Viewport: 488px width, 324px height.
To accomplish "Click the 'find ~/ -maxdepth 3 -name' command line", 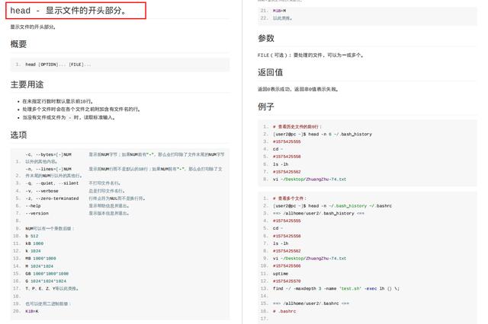I will [x=336, y=288].
